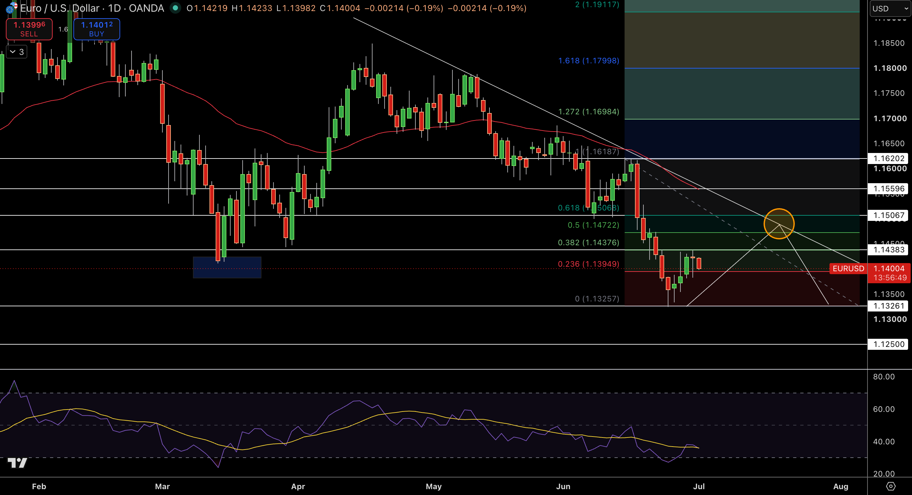Click the 1D interval label
Viewport: 912px width, 495px height.
[114, 8]
